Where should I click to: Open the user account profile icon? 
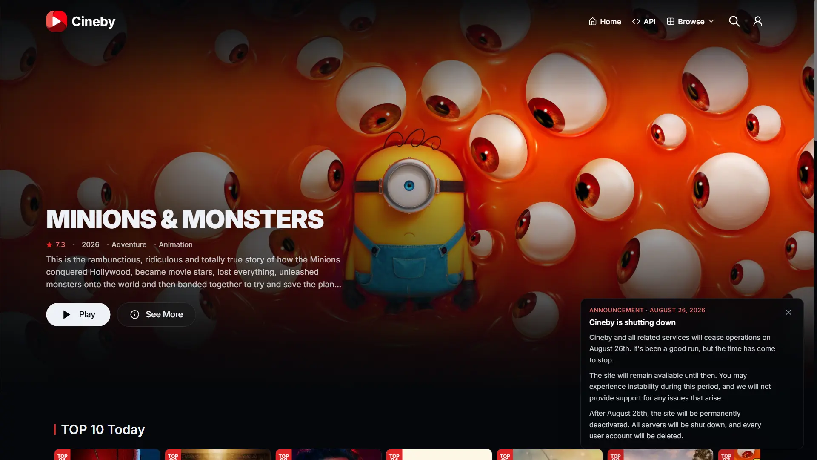[757, 21]
